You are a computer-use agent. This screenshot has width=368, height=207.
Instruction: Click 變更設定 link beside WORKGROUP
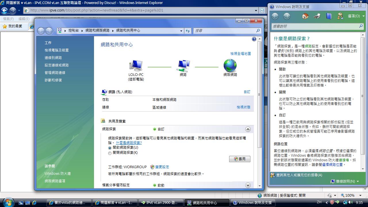[x=162, y=167]
